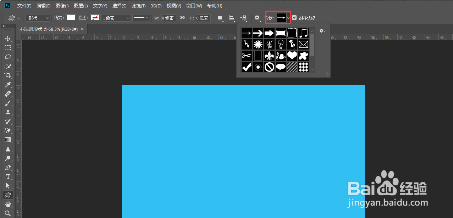Image resolution: width=453 pixels, height=218 pixels.
Task: Select the Quick Selection tool
Action: [8, 66]
